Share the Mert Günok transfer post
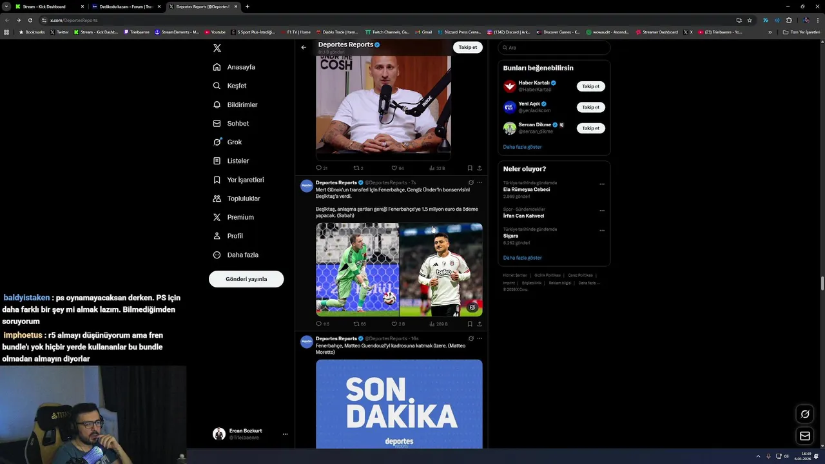Screen dimensions: 825x464 click(x=480, y=324)
